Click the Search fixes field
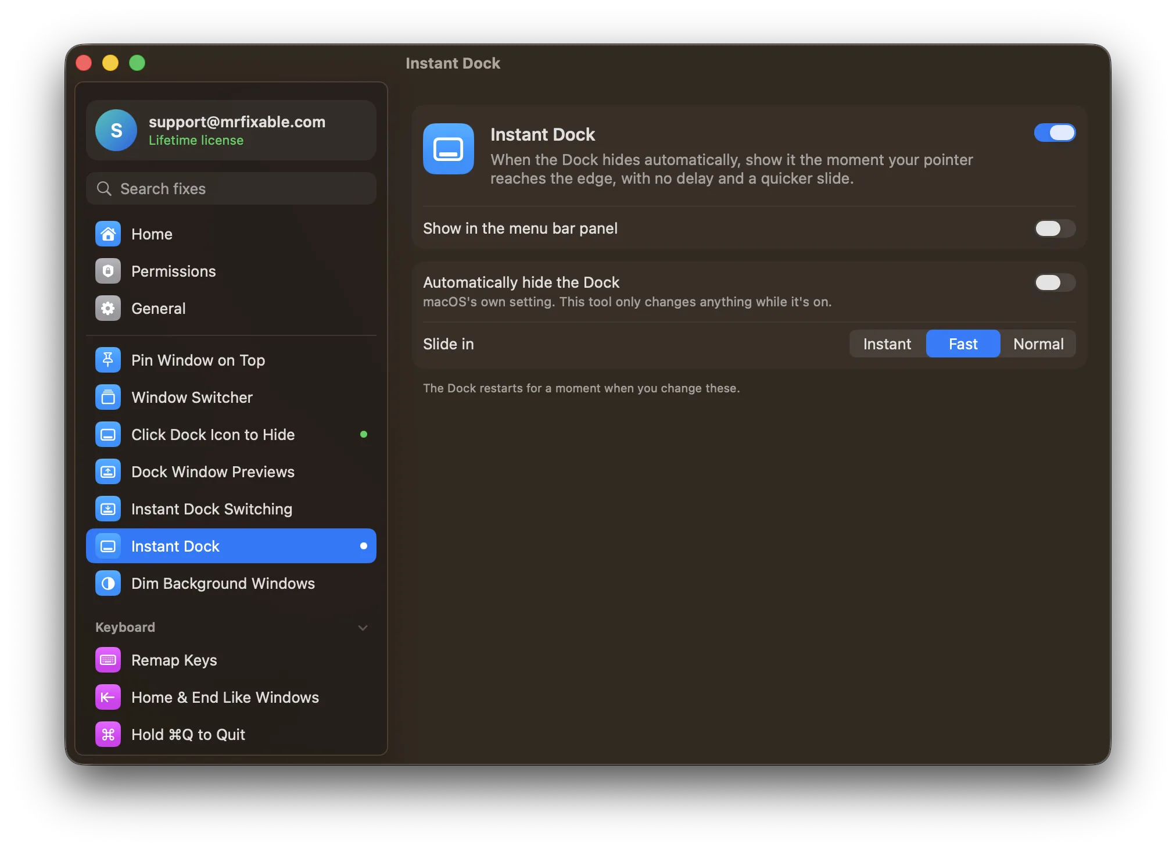 [x=231, y=189]
